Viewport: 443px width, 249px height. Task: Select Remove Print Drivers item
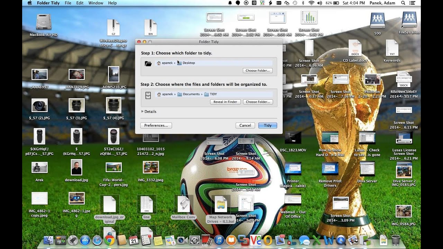tap(330, 169)
